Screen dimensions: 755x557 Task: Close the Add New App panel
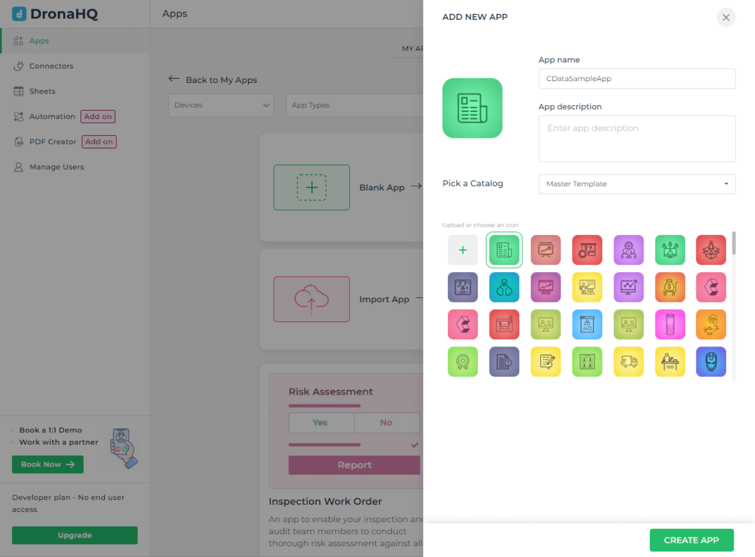click(726, 18)
